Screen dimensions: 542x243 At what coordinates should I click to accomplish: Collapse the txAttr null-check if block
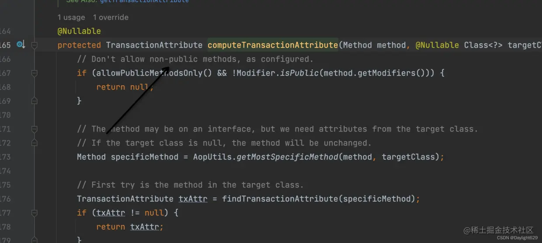pyautogui.click(x=34, y=213)
